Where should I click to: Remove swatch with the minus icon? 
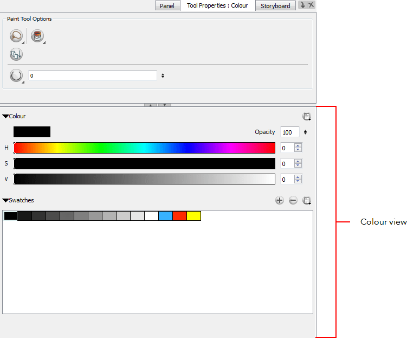(x=293, y=200)
